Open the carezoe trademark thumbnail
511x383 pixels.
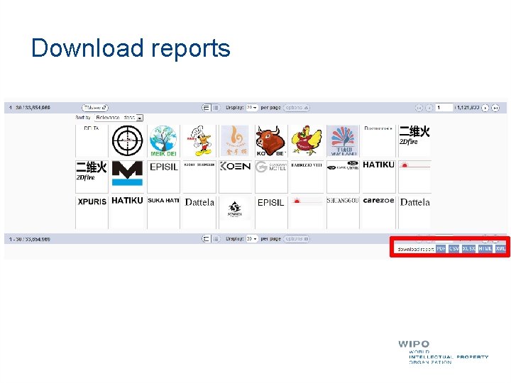379,212
